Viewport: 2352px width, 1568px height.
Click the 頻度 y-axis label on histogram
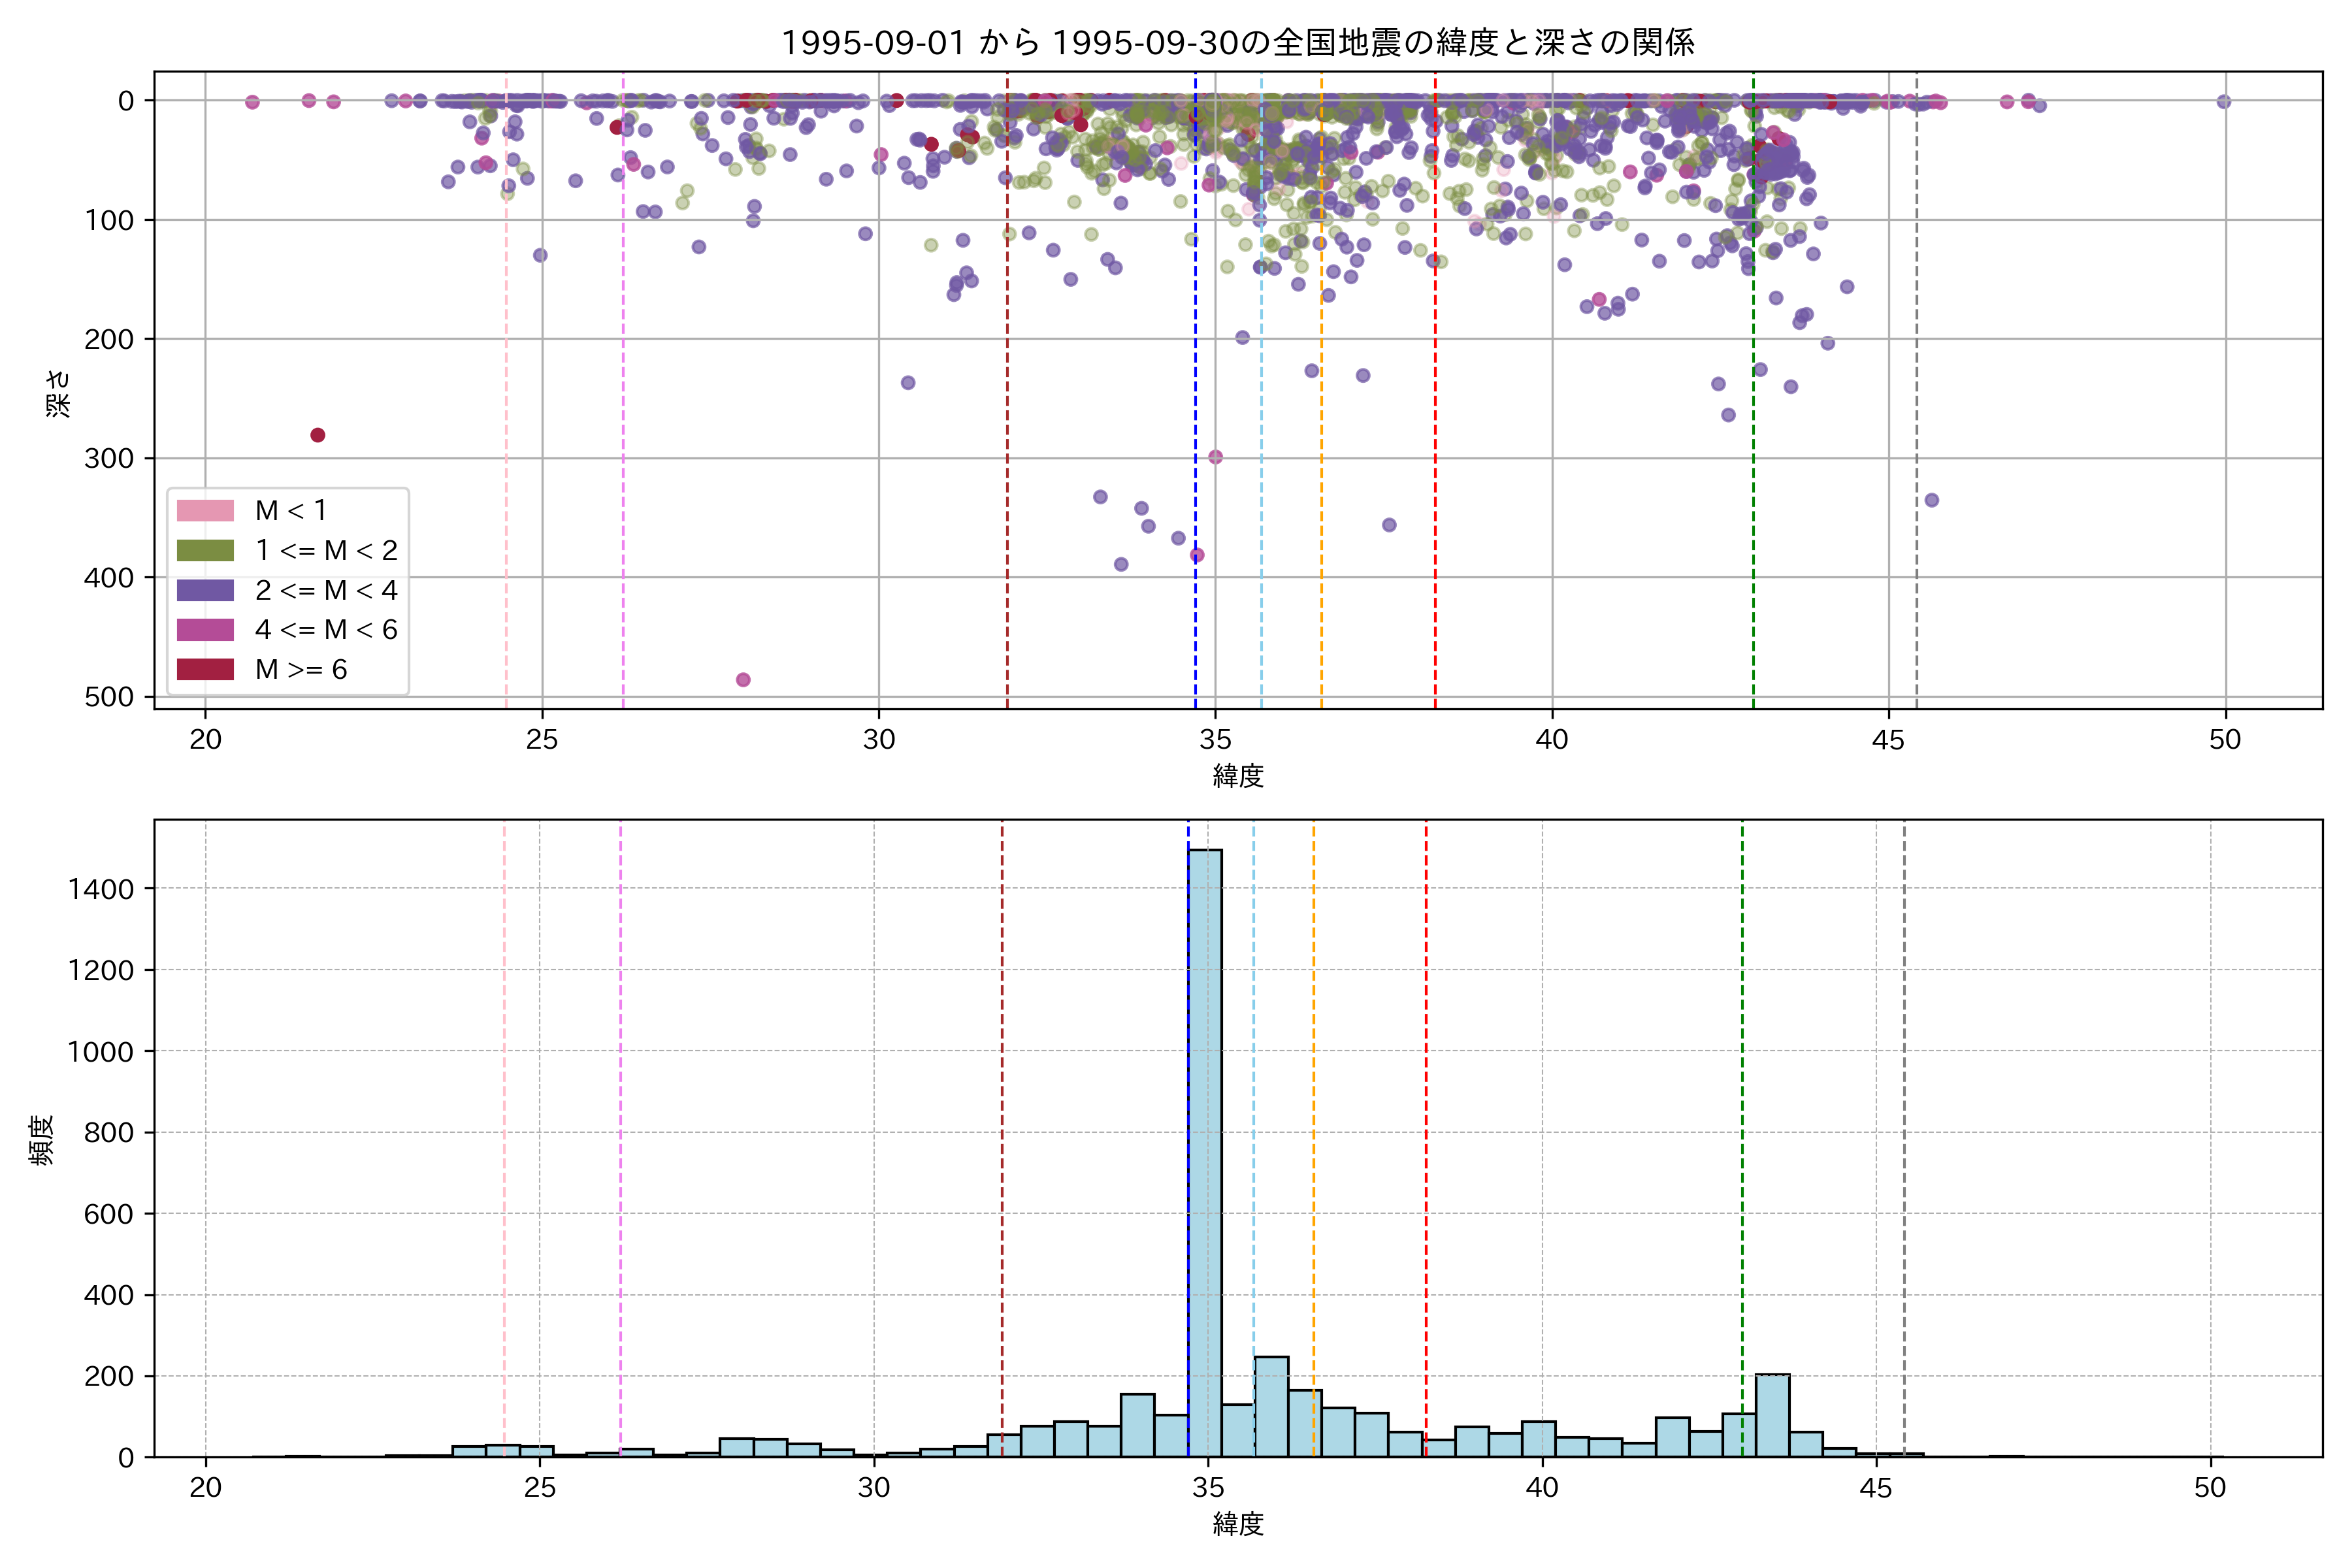tap(42, 1139)
